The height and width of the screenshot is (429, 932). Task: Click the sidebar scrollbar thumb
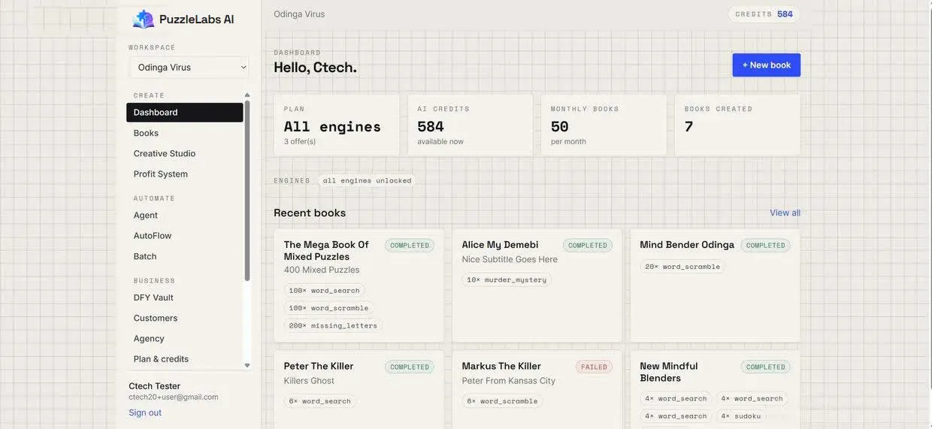click(247, 190)
